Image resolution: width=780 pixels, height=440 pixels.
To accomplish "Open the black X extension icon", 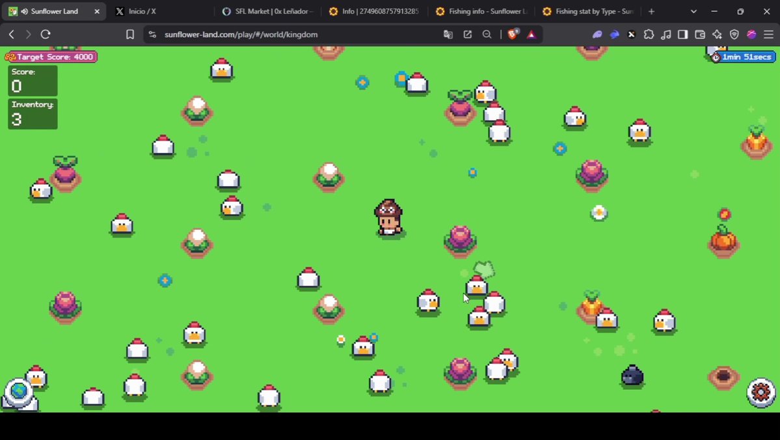I will (631, 34).
